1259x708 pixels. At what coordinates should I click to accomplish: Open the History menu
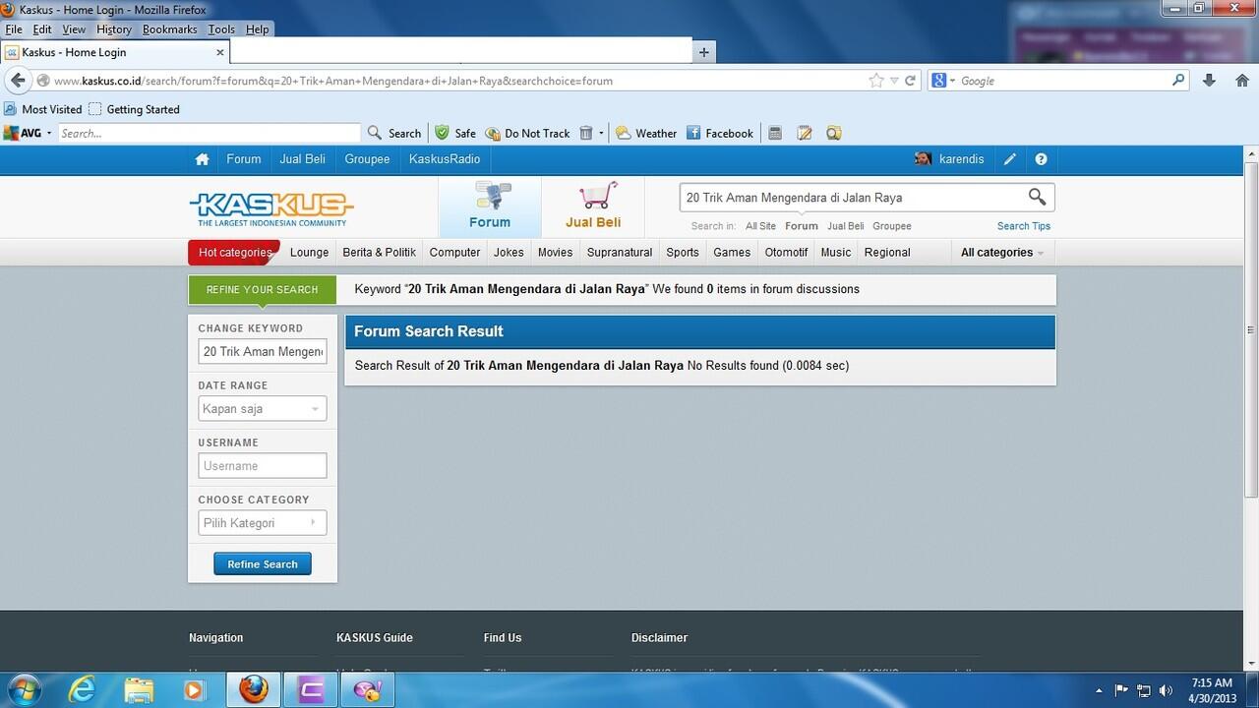(114, 29)
